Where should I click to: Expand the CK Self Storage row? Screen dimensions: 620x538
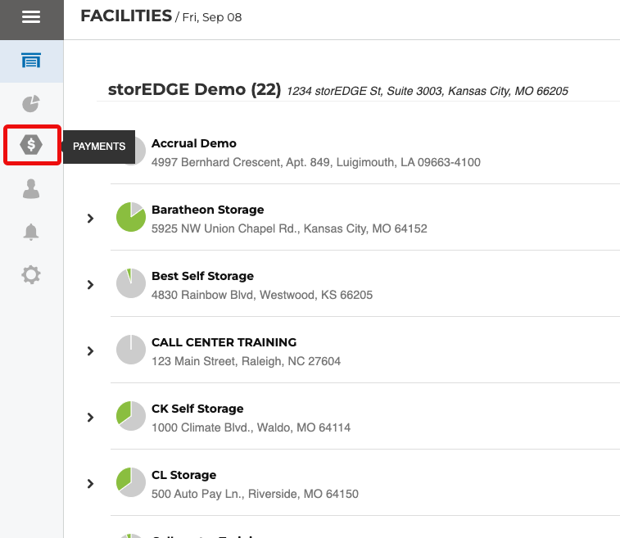click(91, 418)
